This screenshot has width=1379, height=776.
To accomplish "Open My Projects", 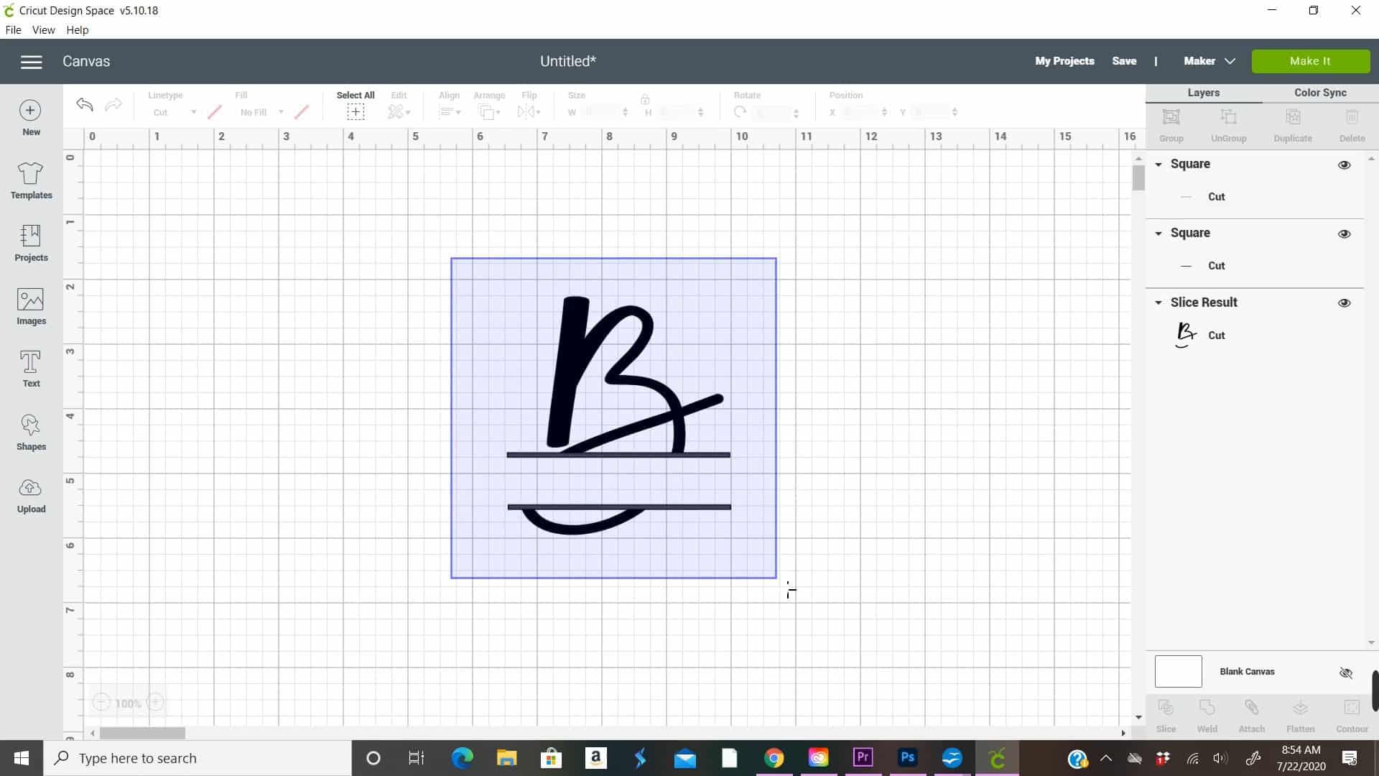I will 1064,61.
